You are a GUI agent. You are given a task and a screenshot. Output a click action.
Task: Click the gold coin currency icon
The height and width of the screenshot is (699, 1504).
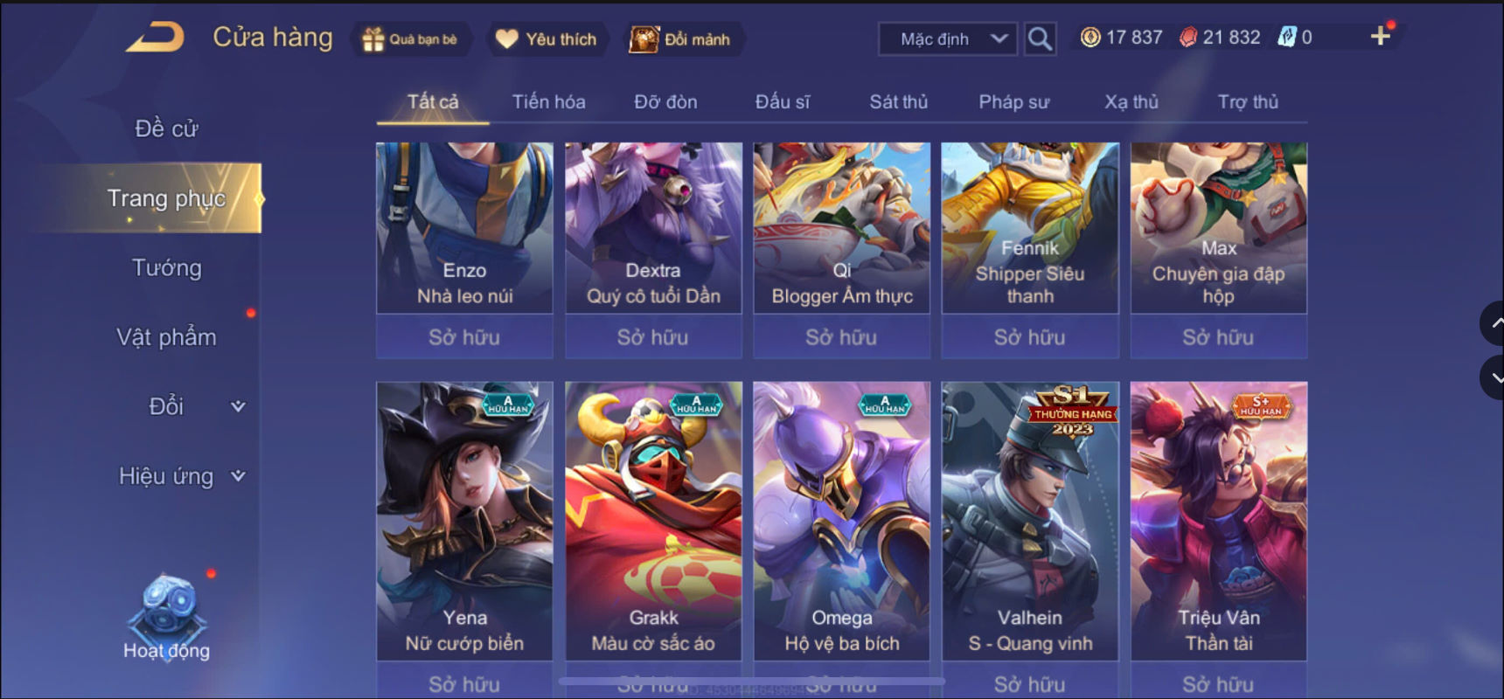(x=1090, y=38)
